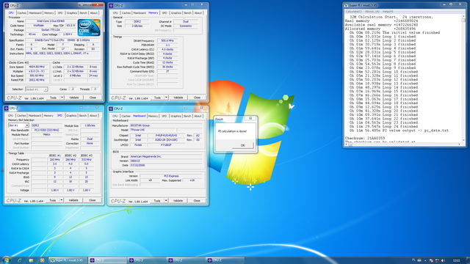This screenshot has height=264, width=470.
Task: Open Graphics tab in the Memory-tab window
Action: pos(176,13)
